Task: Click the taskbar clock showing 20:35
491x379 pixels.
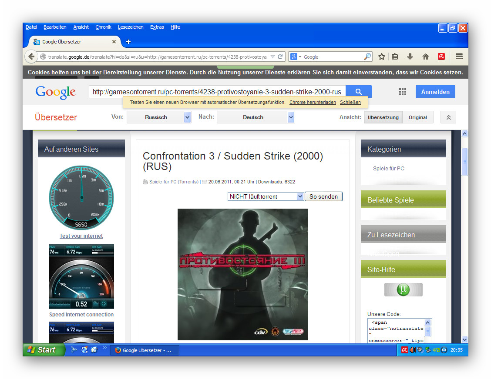Action: tap(456, 350)
